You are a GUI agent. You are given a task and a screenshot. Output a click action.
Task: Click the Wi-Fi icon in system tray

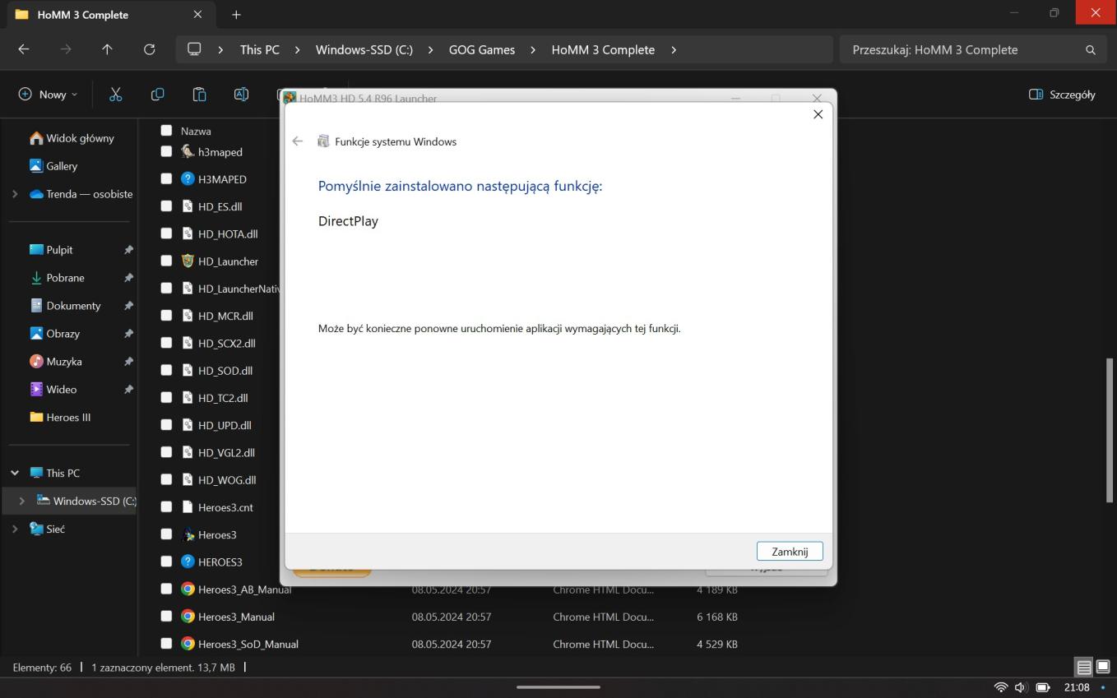coord(1001,687)
